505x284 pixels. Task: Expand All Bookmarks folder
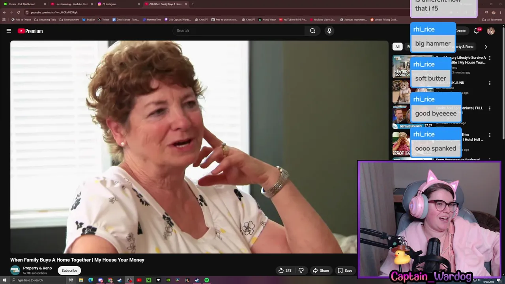pyautogui.click(x=492, y=20)
